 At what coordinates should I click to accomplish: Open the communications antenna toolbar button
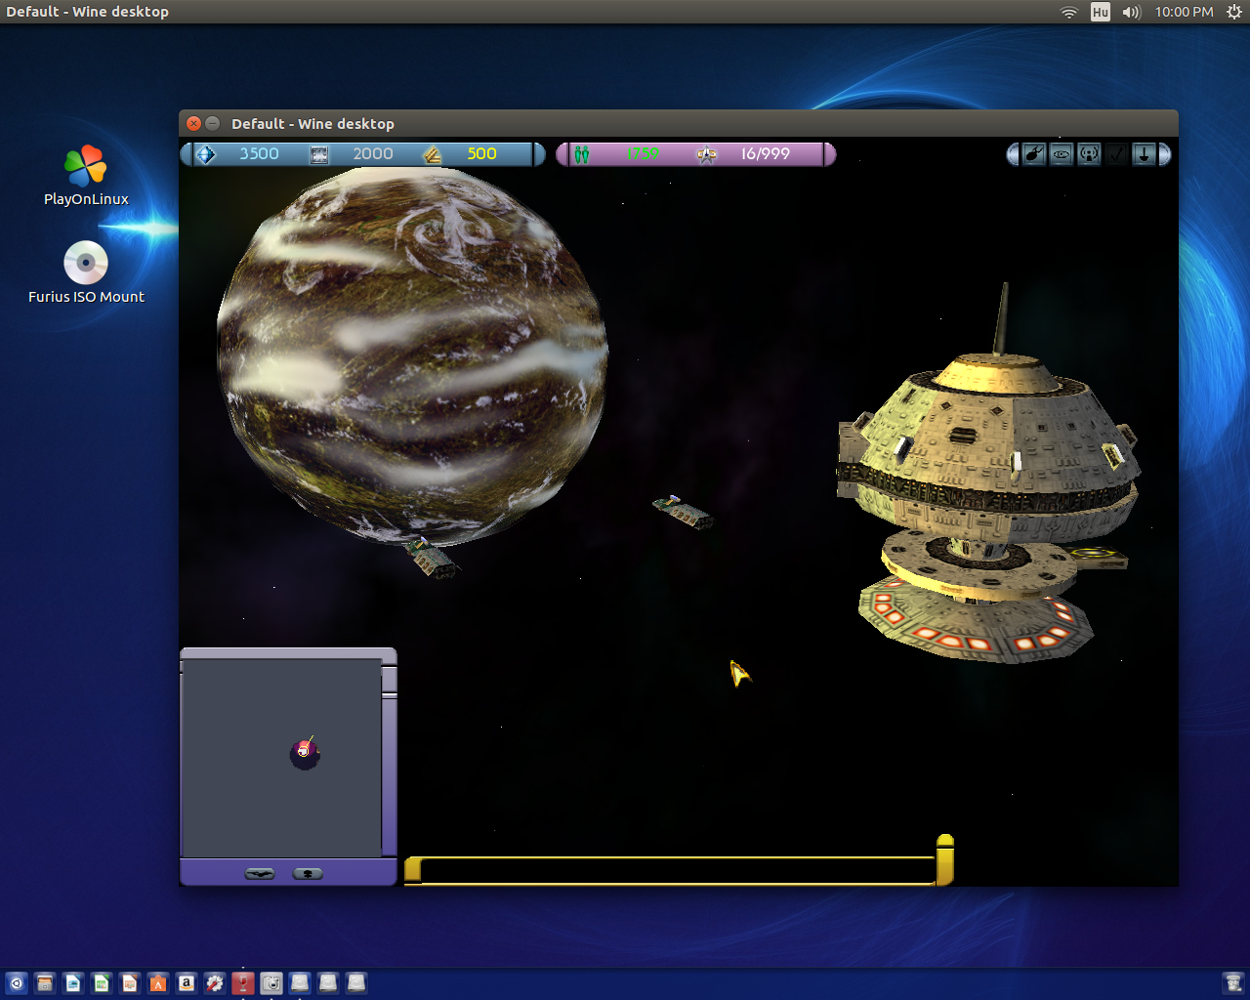tap(1089, 154)
